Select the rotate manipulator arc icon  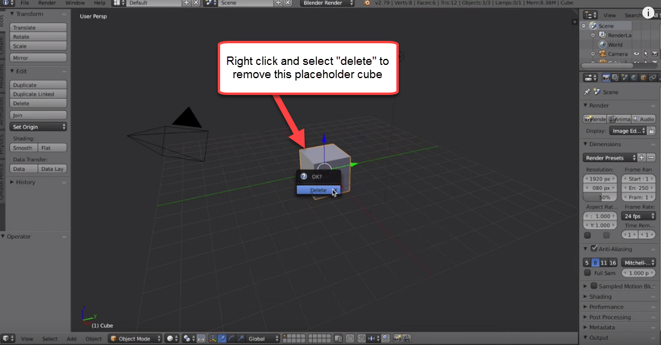coord(231,338)
